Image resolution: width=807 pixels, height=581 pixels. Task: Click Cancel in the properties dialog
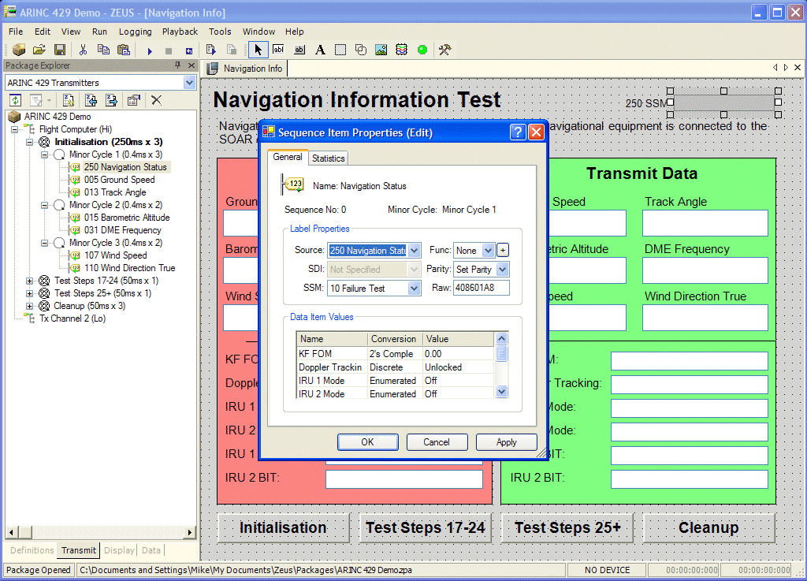(x=437, y=442)
